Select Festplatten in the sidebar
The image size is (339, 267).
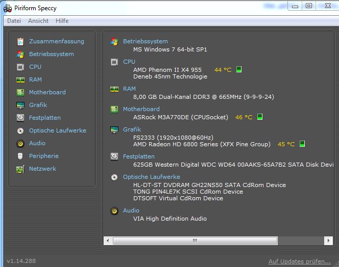[45, 118]
